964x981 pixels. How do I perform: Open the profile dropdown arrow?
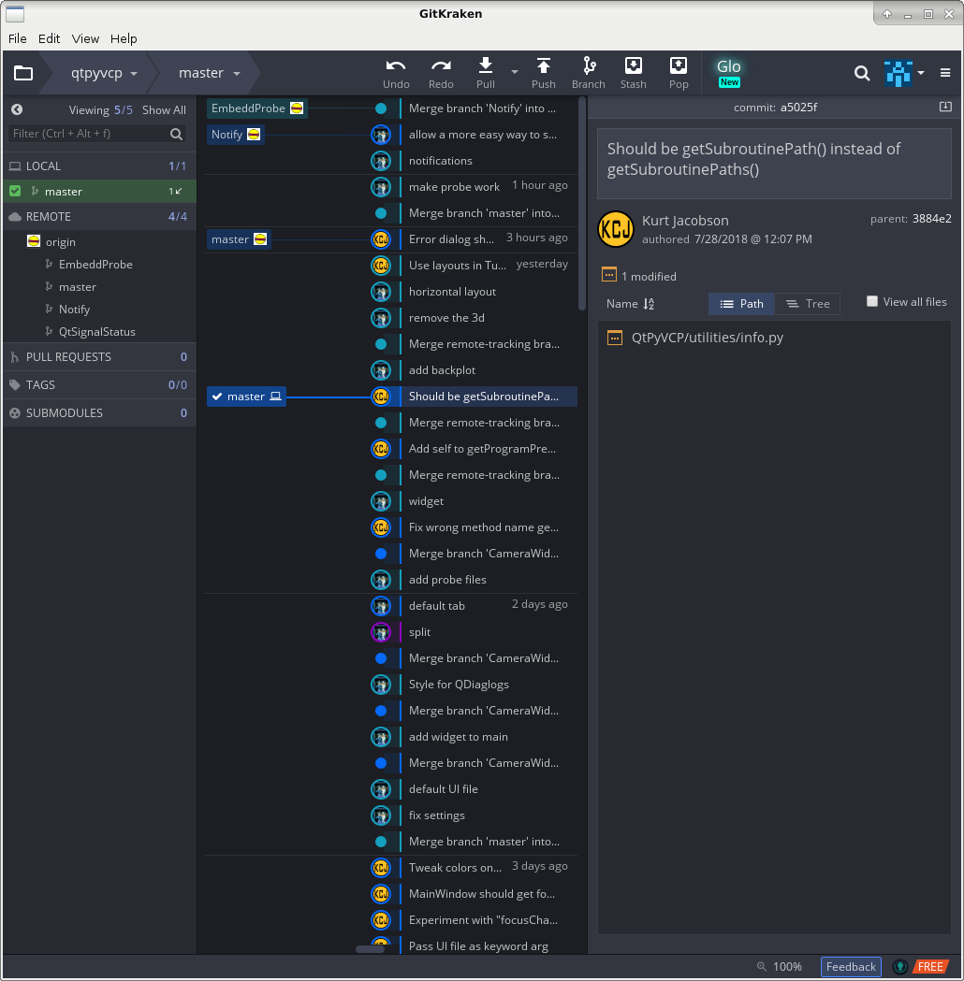point(921,73)
